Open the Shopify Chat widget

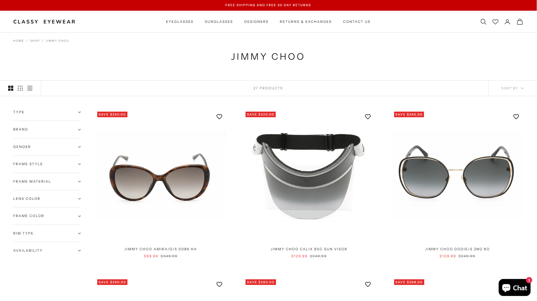(x=514, y=287)
